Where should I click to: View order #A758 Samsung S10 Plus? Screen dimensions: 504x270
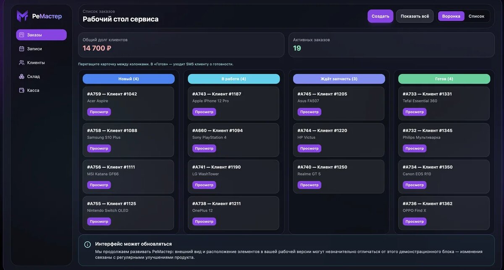[99, 148]
